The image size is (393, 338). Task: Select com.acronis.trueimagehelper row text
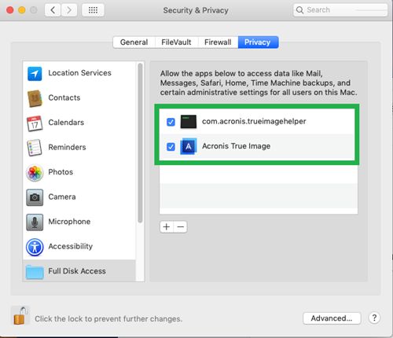(254, 122)
